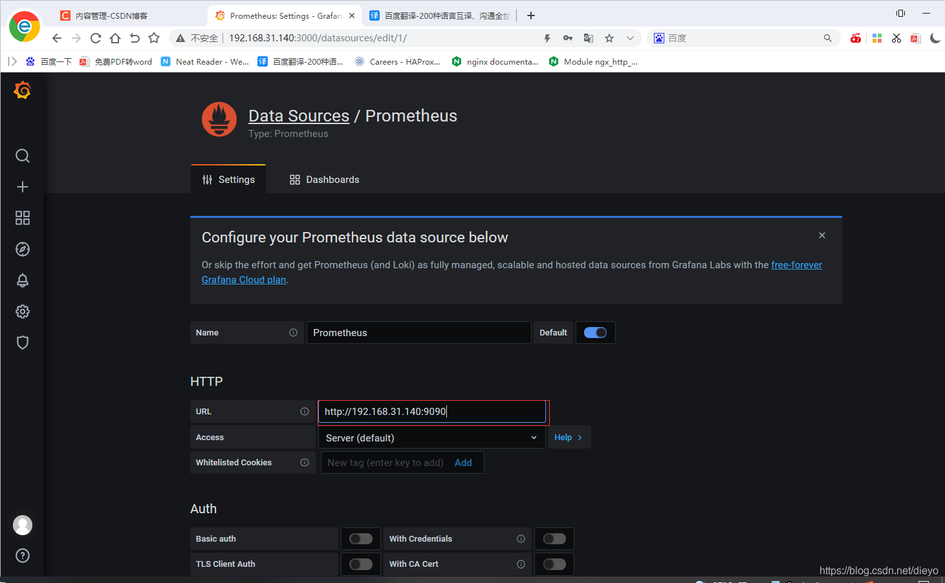945x583 pixels.
Task: Open the Careers - HAProxy bookmark
Action: [x=398, y=61]
